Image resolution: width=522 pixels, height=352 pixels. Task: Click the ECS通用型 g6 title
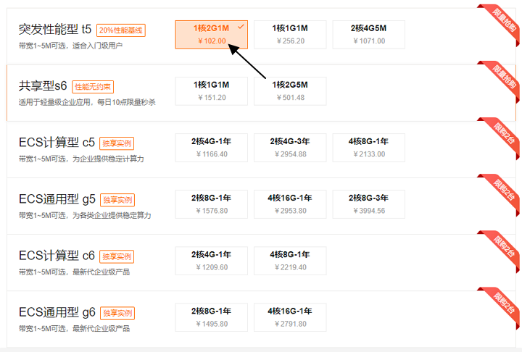[x=57, y=312]
